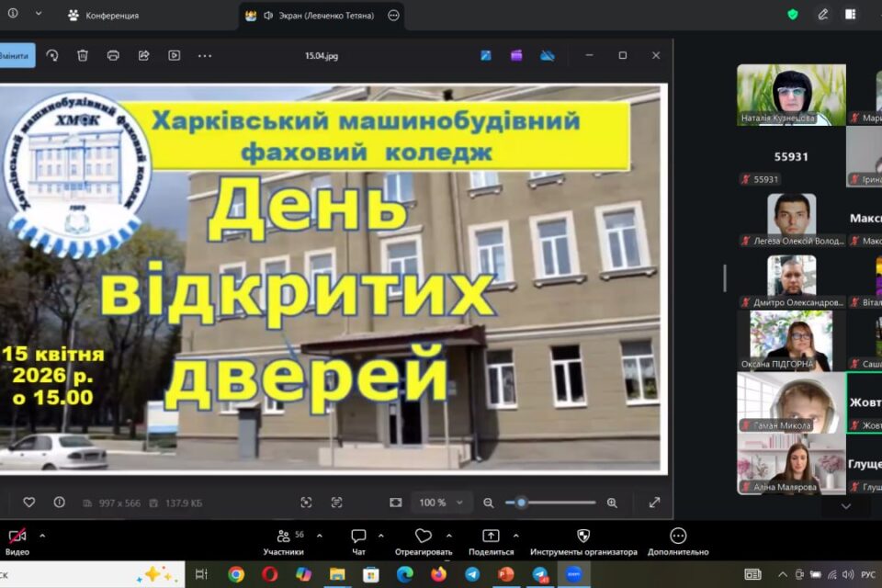The image size is (882, 588).
Task: Select Оксана ПІДГОРНА video thumbnail
Action: [x=791, y=341]
